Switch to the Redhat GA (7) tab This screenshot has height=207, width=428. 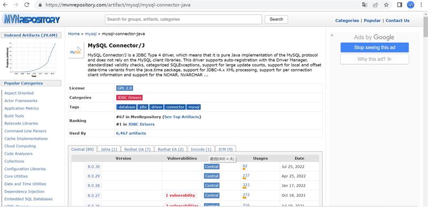click(137, 149)
